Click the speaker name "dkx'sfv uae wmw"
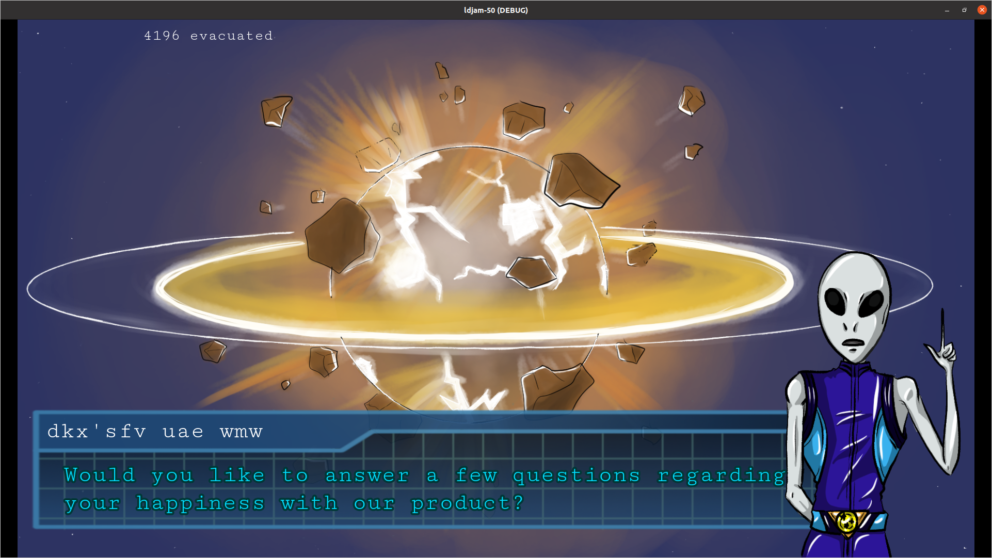Viewport: 992px width, 558px height. [155, 431]
